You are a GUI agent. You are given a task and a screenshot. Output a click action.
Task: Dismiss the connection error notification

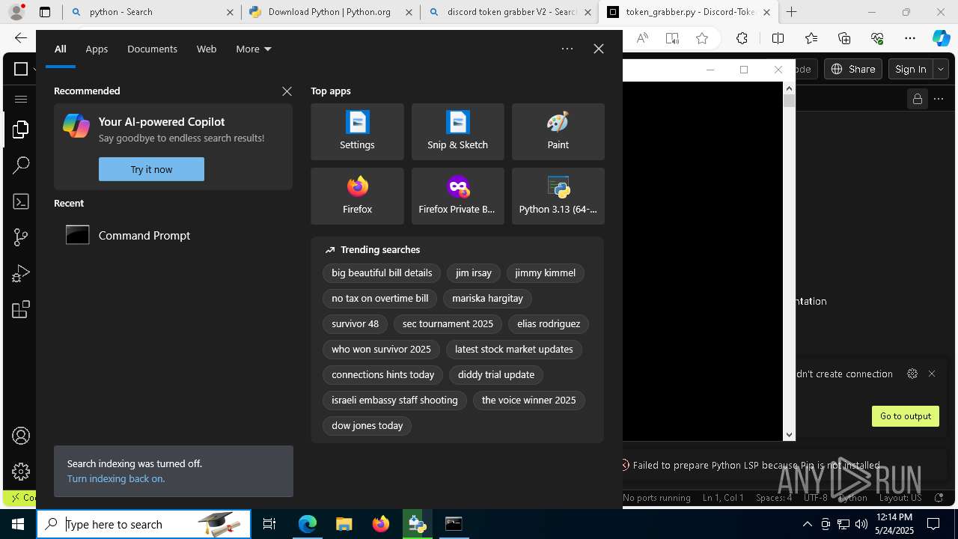coord(932,374)
